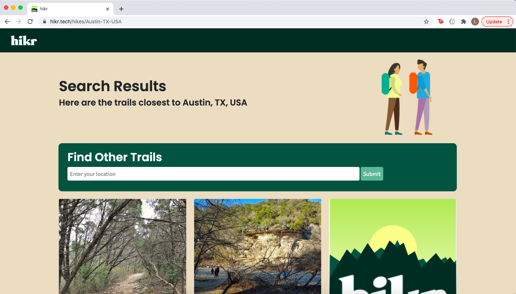Click the browser forward arrow
This screenshot has height=294, width=516.
click(19, 22)
